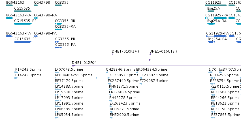Image resolution: width=241 pixels, height=119 pixels.
Task: Click the GH28346.3prime EST
Action: pos(107,72)
